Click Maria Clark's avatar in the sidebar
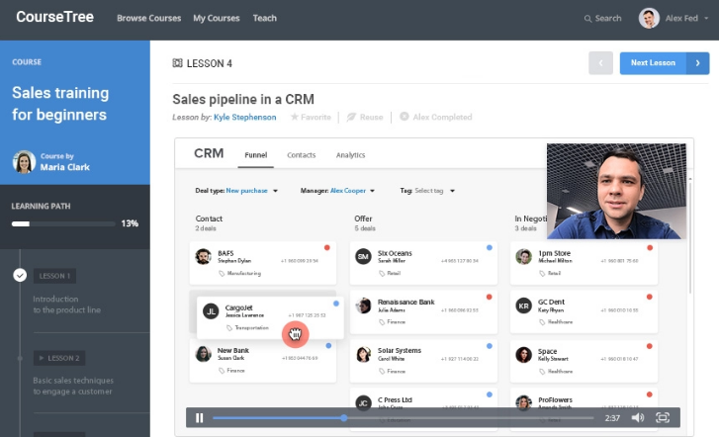The height and width of the screenshot is (437, 719). coord(24,162)
